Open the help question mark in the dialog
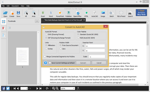Screen dimensions: 150x92 click(x=45, y=63)
